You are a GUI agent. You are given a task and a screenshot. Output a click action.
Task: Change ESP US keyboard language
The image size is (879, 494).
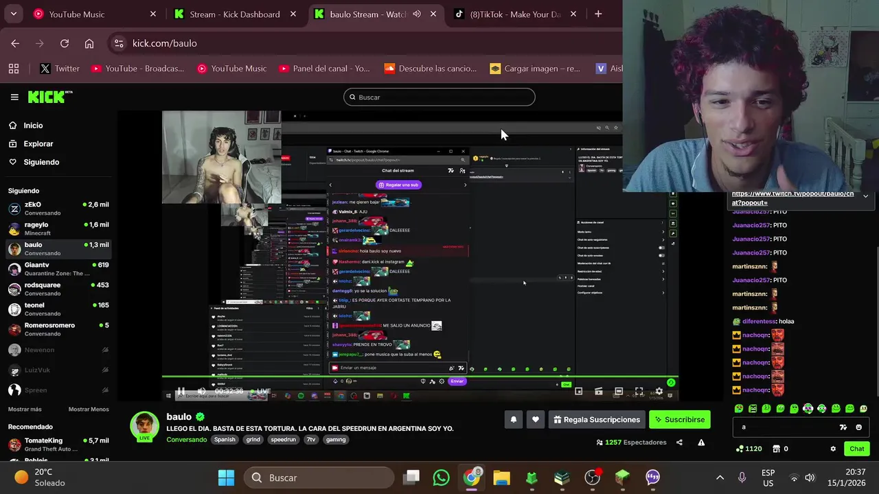tap(768, 478)
